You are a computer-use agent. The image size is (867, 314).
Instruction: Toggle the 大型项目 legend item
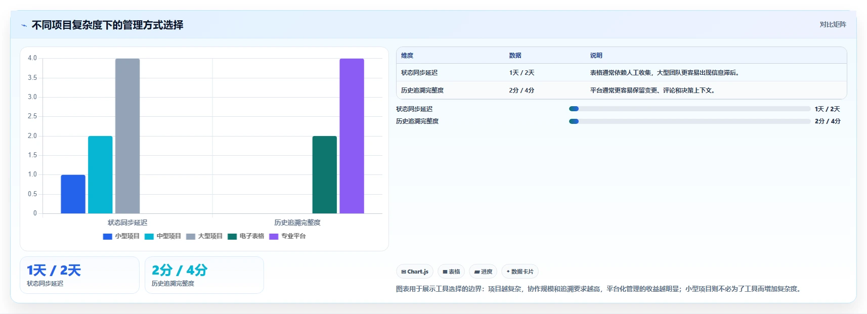click(x=204, y=236)
